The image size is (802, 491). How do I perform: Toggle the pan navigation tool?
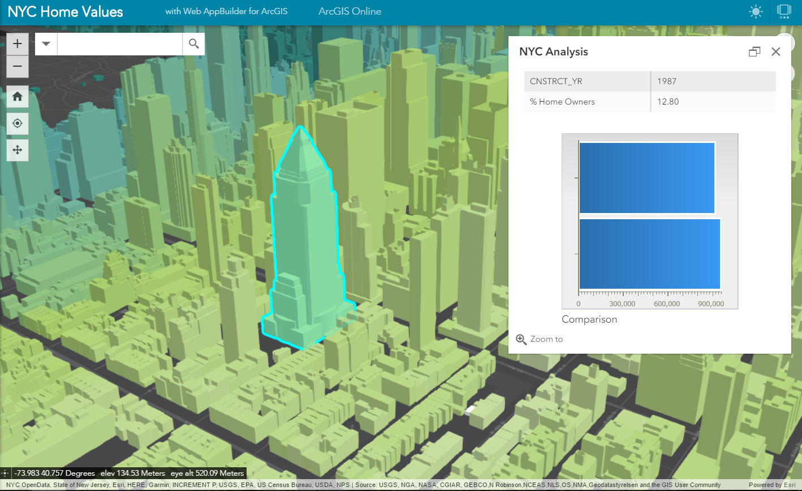coord(18,150)
